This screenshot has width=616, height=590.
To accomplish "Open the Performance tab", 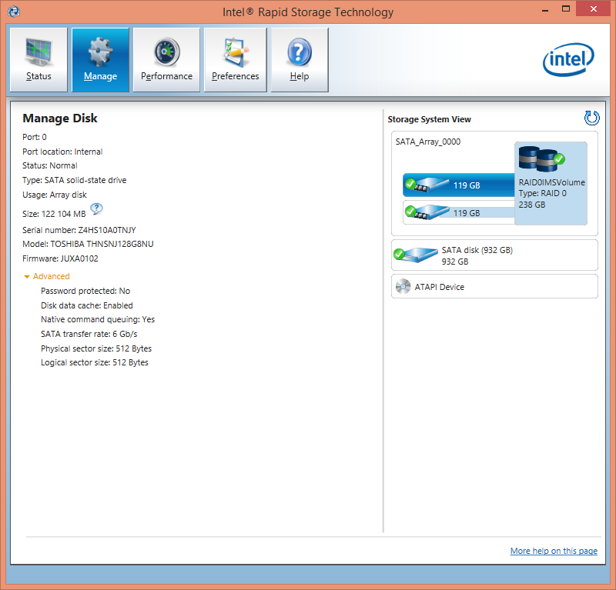I will coord(166,60).
